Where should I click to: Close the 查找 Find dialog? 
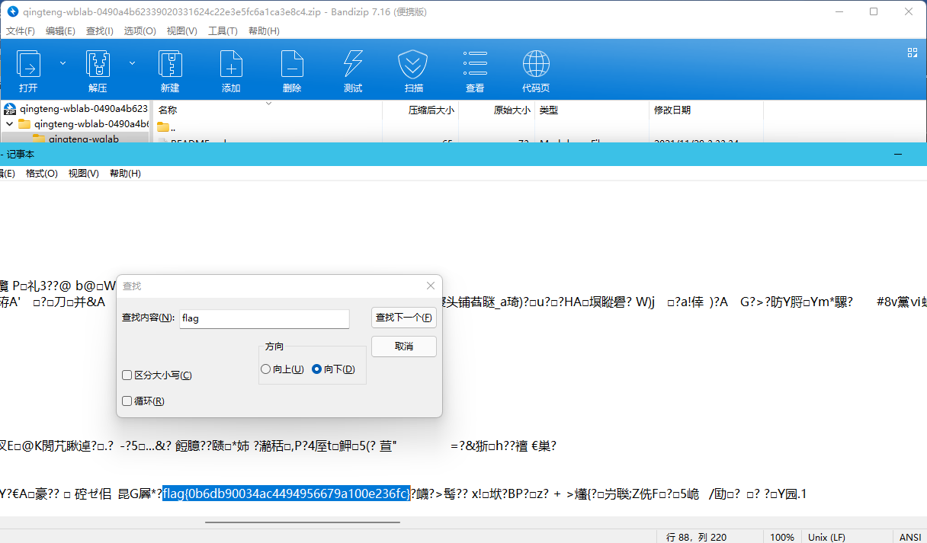point(430,286)
